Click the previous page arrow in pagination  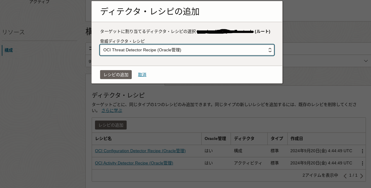point(345,176)
